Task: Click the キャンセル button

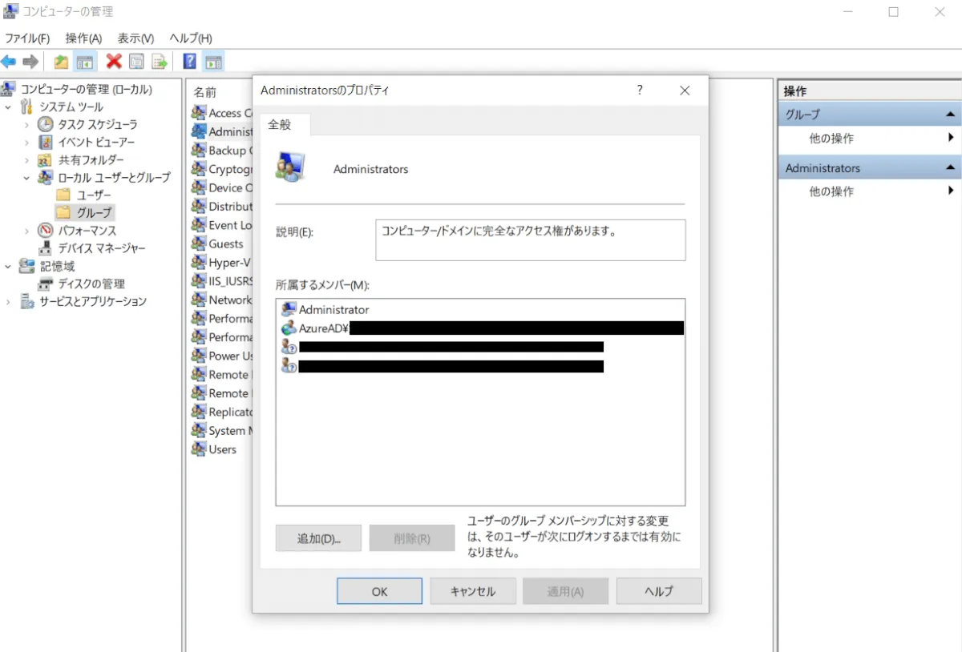Action: 472,591
